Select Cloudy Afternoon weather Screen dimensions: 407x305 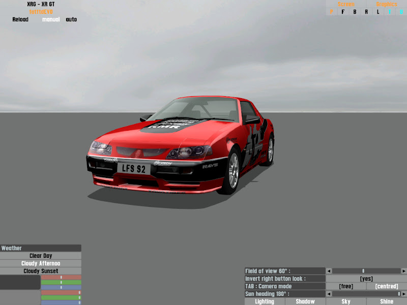pyautogui.click(x=41, y=263)
